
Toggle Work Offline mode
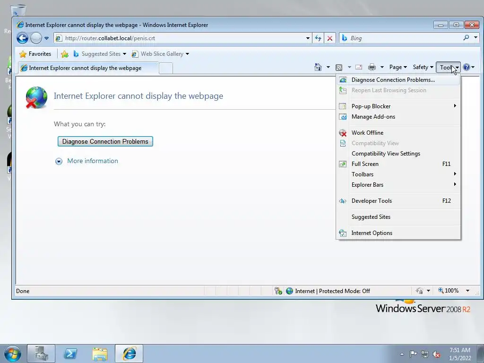[398, 133]
